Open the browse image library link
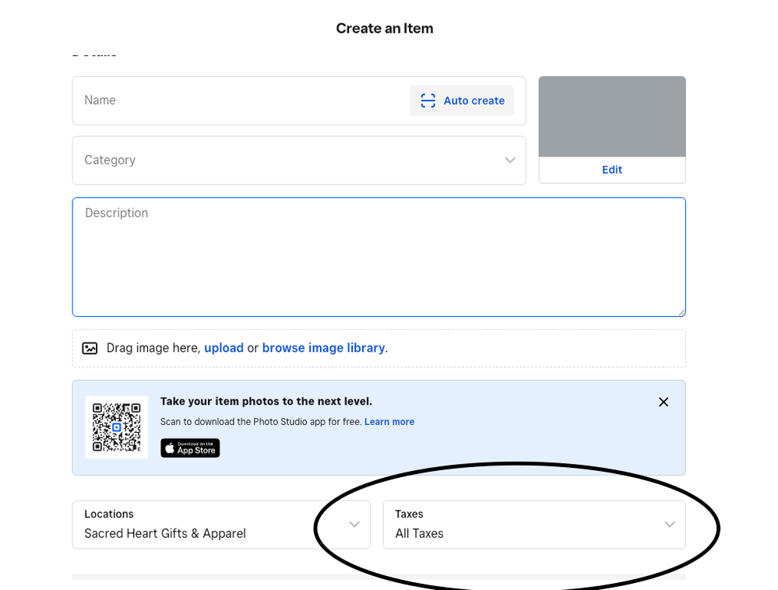Screen dimensions: 778x590 (323, 348)
